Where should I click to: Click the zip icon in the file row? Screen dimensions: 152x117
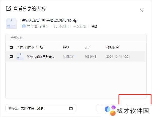click(x=20, y=56)
